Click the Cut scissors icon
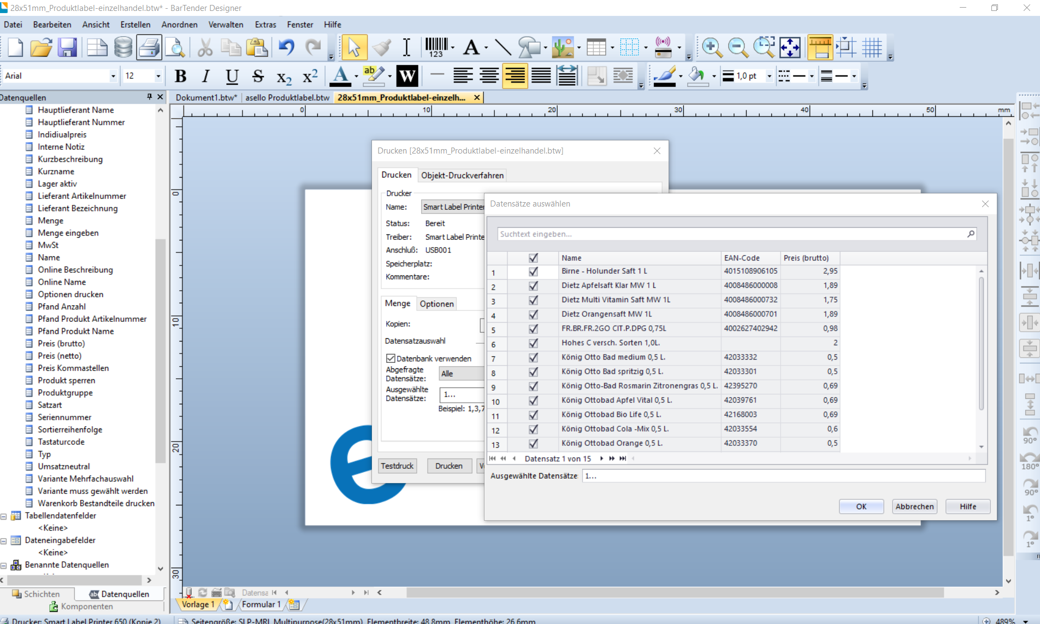The image size is (1040, 624). point(205,48)
